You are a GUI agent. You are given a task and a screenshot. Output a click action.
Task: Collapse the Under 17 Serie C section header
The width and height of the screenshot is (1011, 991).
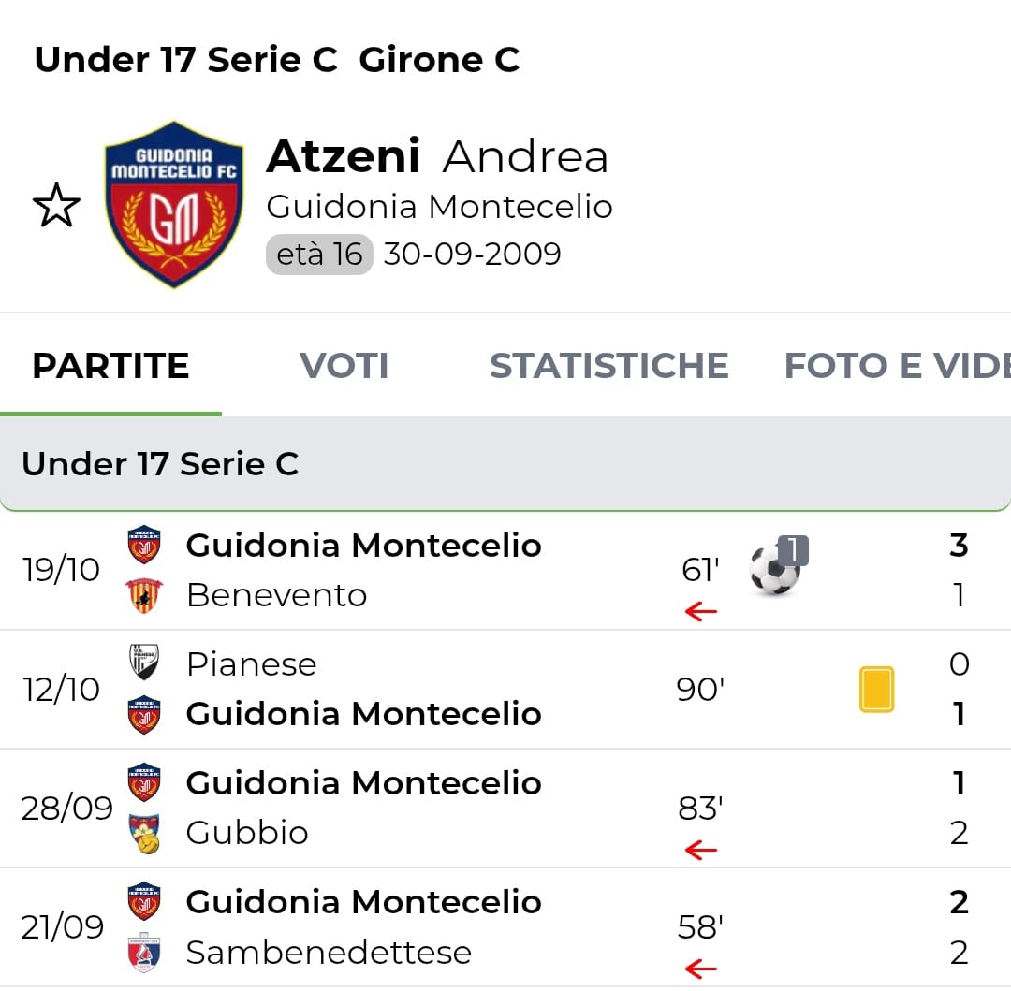(505, 464)
